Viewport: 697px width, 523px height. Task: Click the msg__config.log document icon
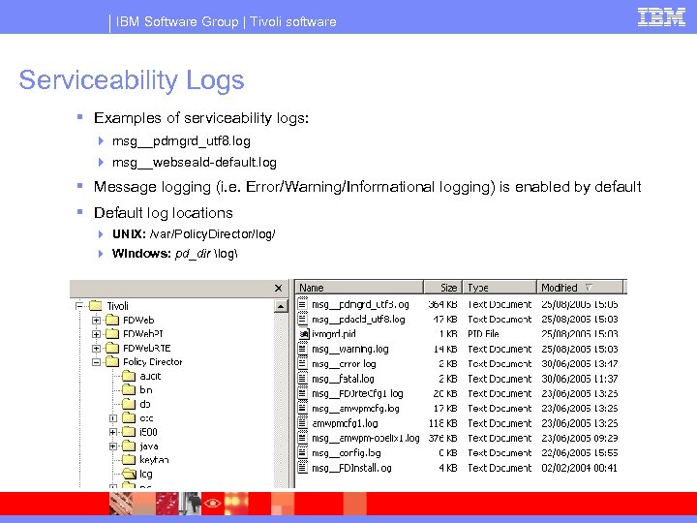pyautogui.click(x=303, y=452)
